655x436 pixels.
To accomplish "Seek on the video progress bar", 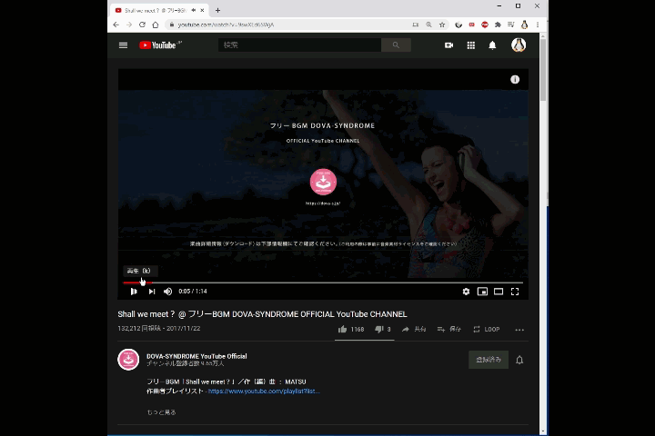I will click(x=323, y=282).
